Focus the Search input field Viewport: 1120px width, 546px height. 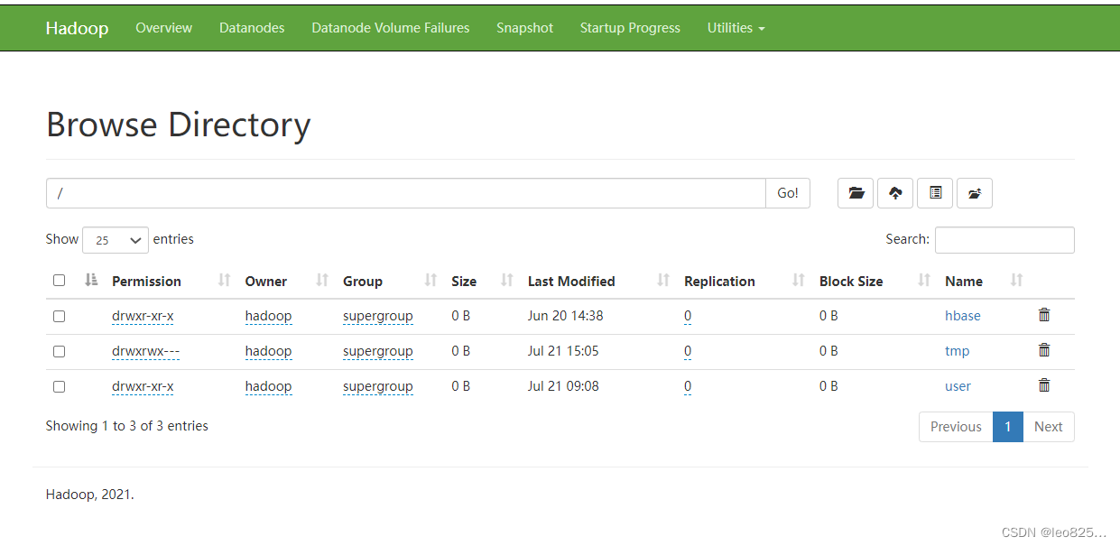click(1004, 240)
